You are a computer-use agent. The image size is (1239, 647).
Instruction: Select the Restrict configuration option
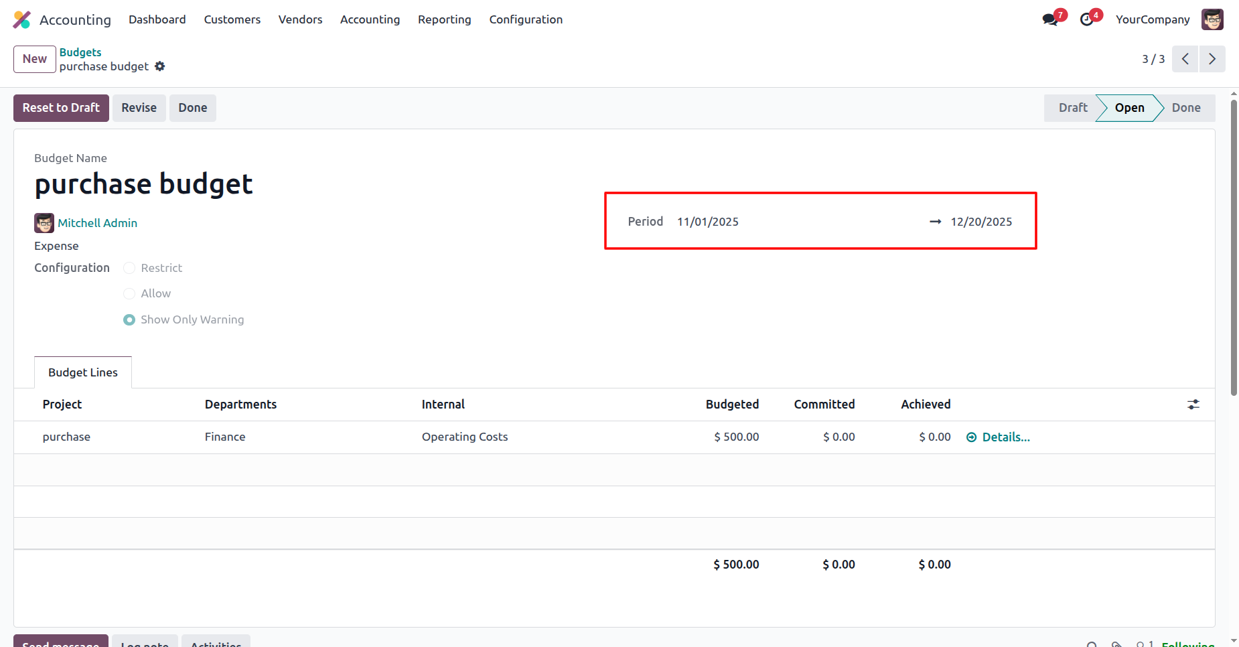pyautogui.click(x=129, y=268)
